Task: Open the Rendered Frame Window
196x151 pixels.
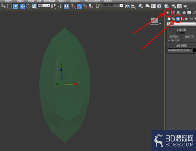Action: tap(179, 6)
